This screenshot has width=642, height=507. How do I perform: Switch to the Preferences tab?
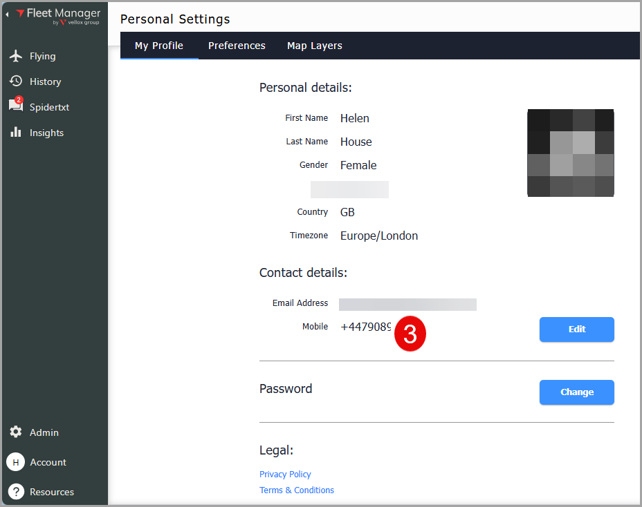pyautogui.click(x=237, y=46)
